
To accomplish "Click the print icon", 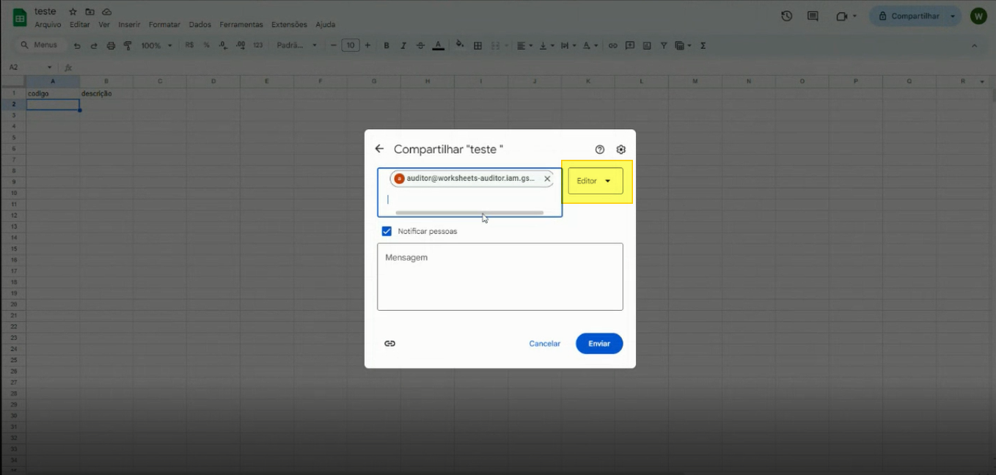I will 111,45.
